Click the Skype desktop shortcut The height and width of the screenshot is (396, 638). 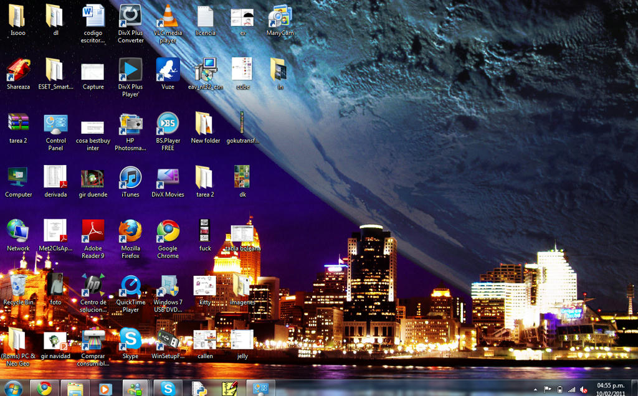point(130,339)
